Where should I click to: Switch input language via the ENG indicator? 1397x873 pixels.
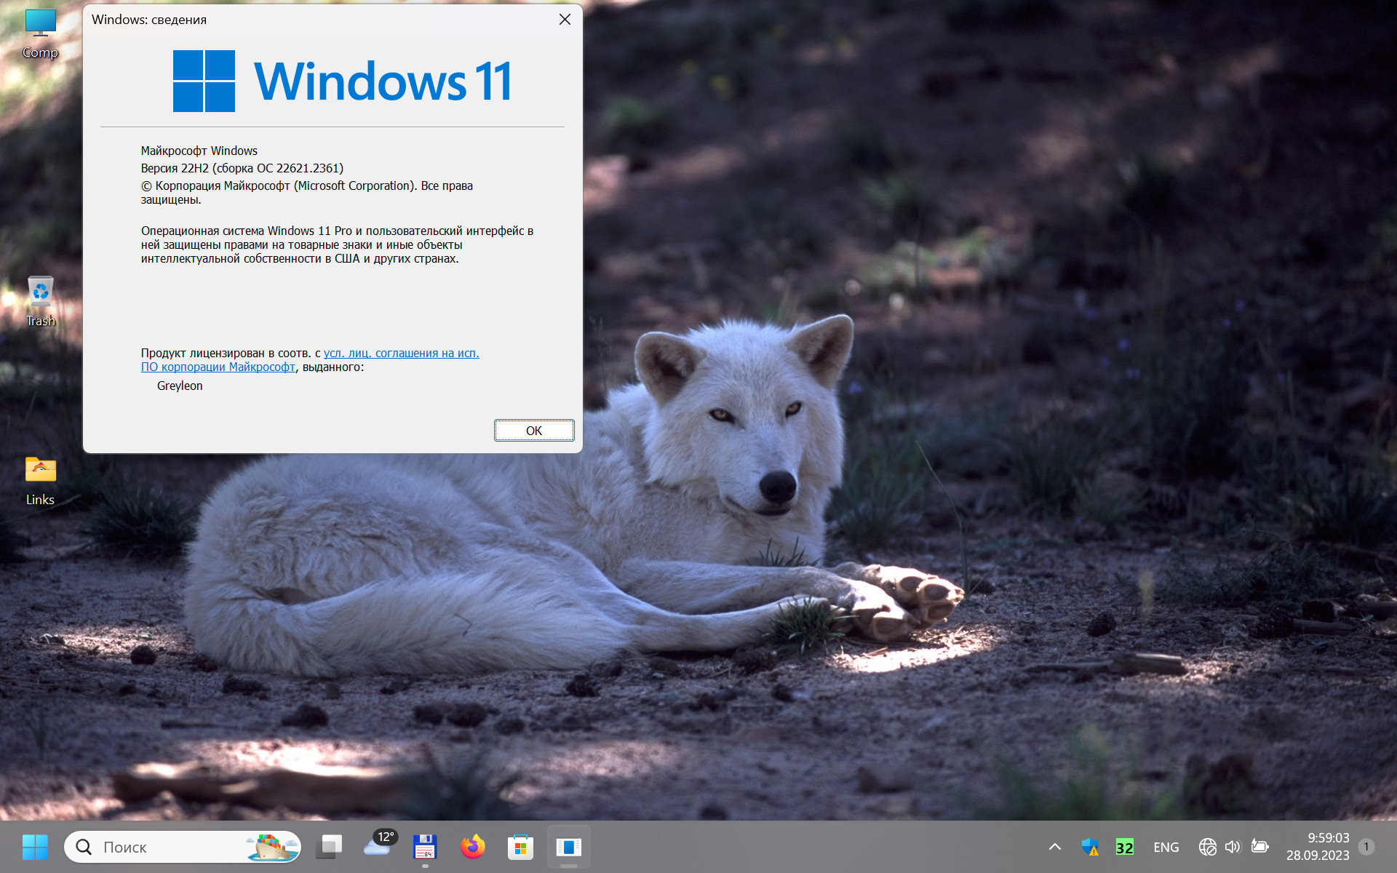(1166, 848)
